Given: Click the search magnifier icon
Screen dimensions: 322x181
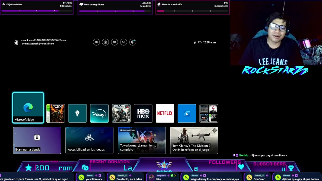Looking at the screenshot, I should click(x=124, y=42).
